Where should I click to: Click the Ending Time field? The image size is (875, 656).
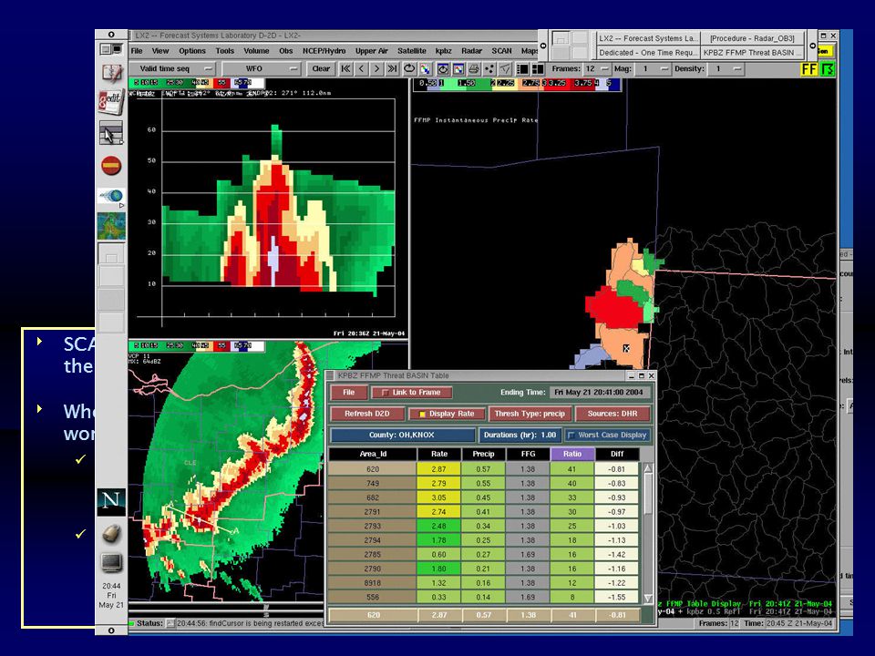pyautogui.click(x=599, y=393)
